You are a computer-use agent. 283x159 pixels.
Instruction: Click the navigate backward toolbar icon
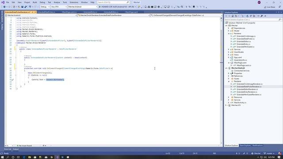4,7
